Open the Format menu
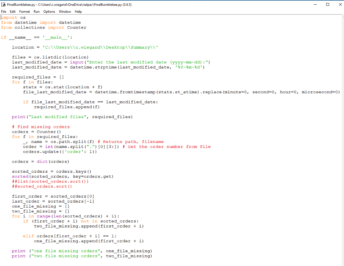The image size is (344, 266). click(x=24, y=11)
